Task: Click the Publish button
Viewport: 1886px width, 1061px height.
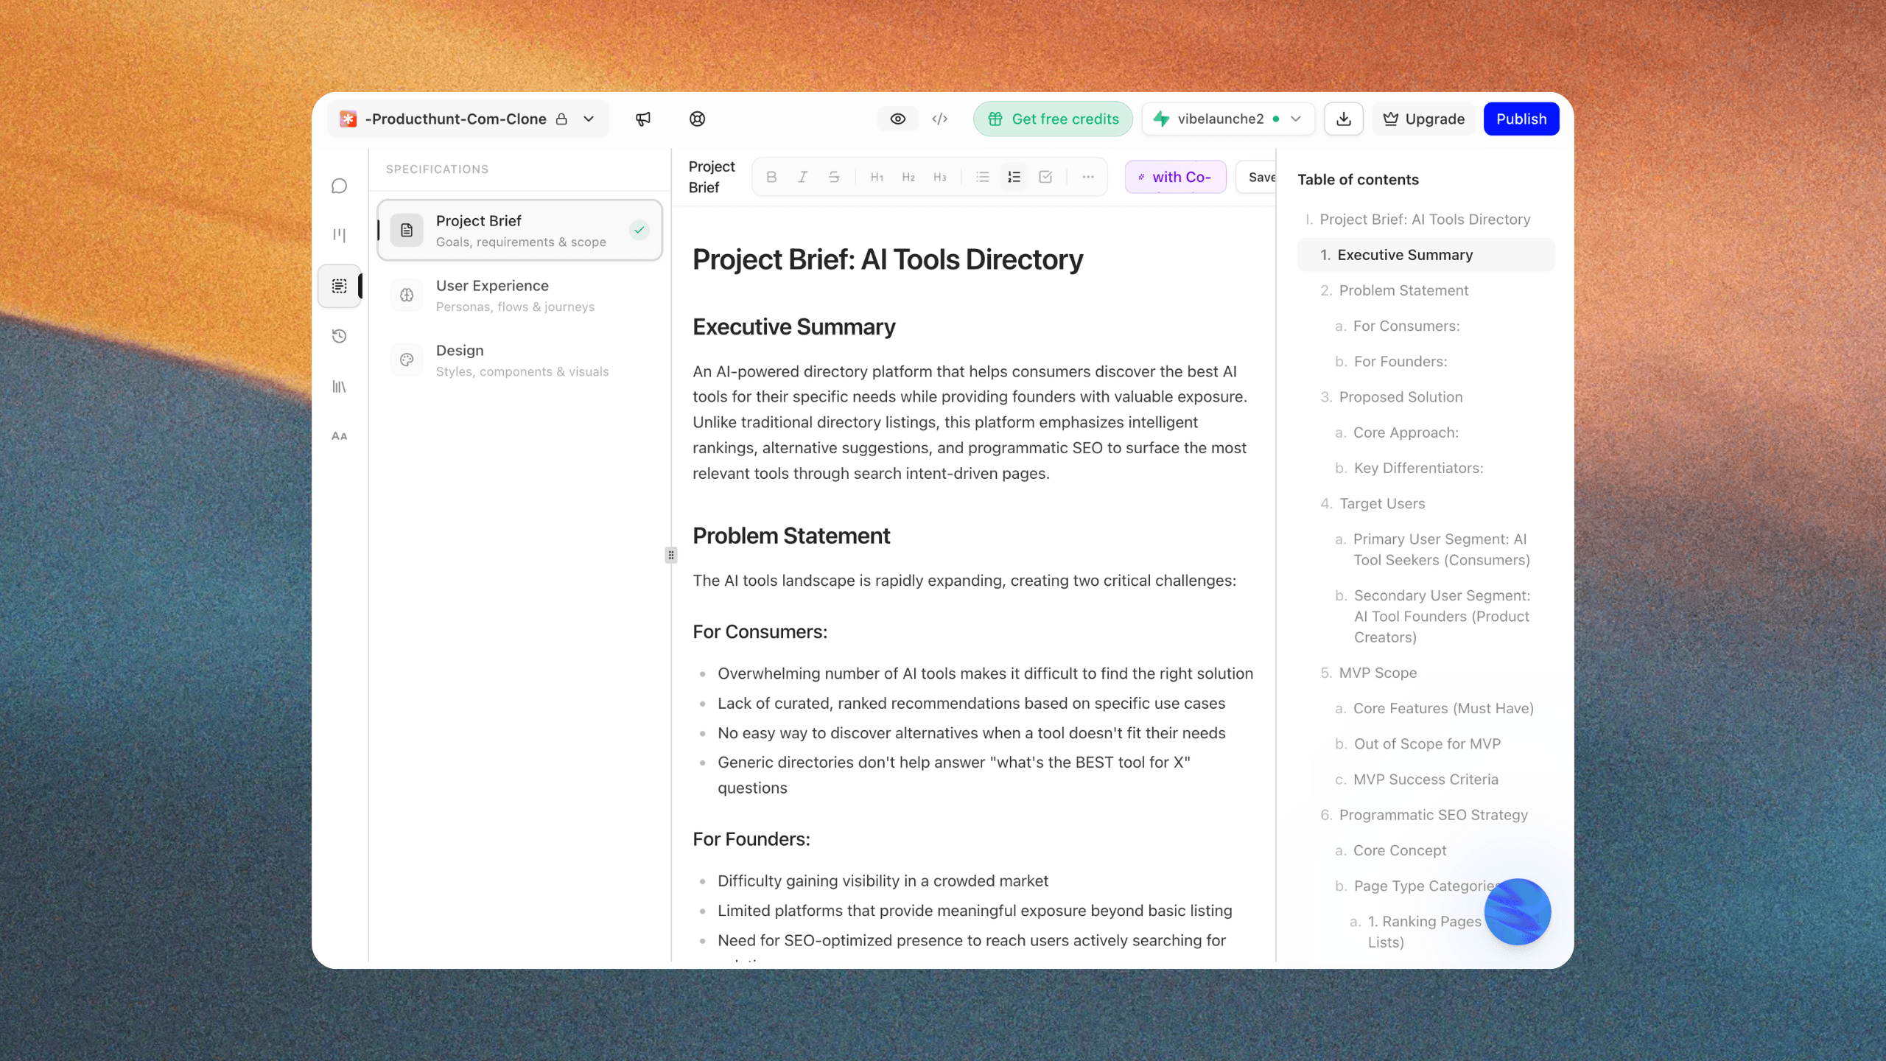Action: (x=1521, y=119)
